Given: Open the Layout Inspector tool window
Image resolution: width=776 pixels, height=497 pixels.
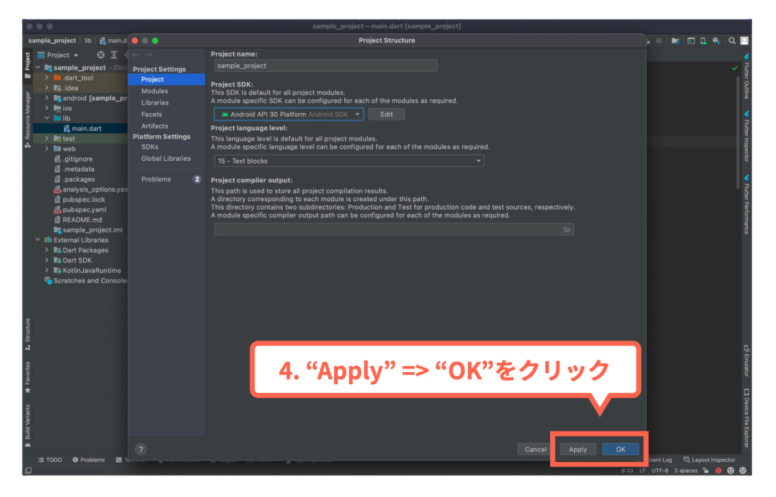Looking at the screenshot, I should click(x=709, y=460).
